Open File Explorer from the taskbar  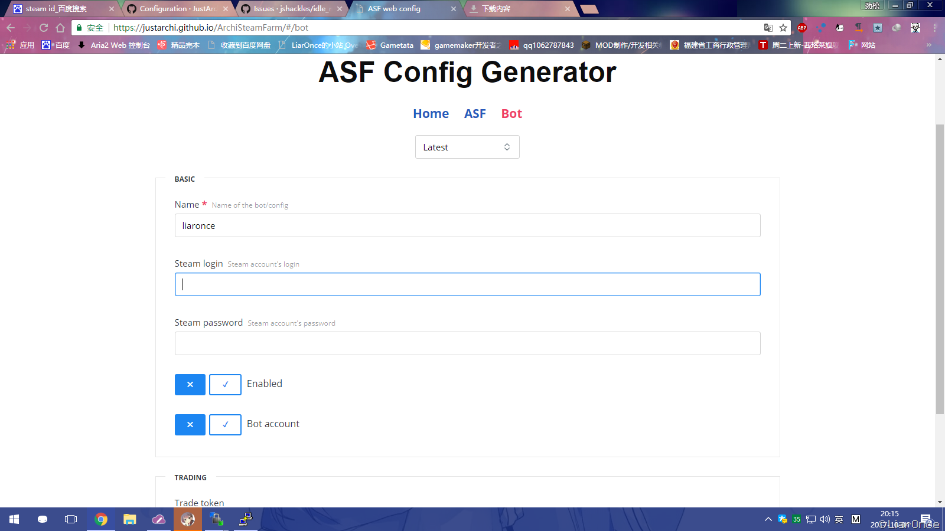point(129,519)
